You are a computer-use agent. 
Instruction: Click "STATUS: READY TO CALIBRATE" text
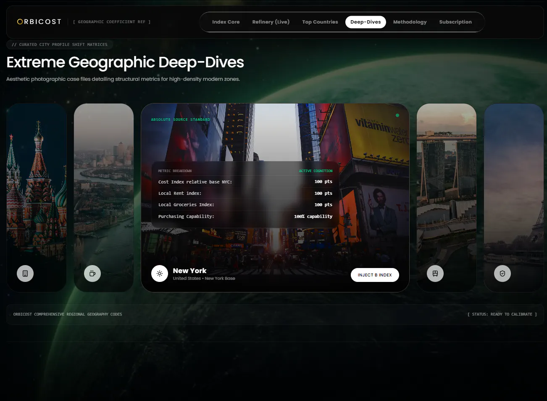pos(502,314)
